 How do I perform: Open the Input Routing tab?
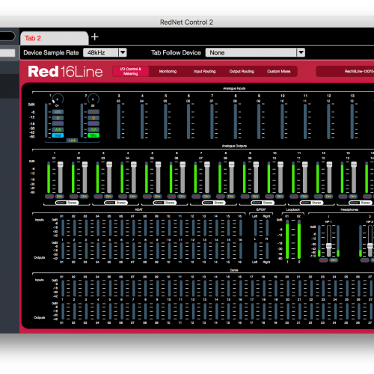point(205,71)
